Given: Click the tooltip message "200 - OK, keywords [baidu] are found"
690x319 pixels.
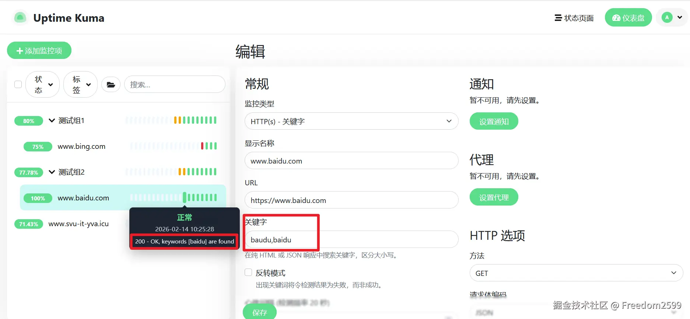Looking at the screenshot, I should click(x=185, y=241).
